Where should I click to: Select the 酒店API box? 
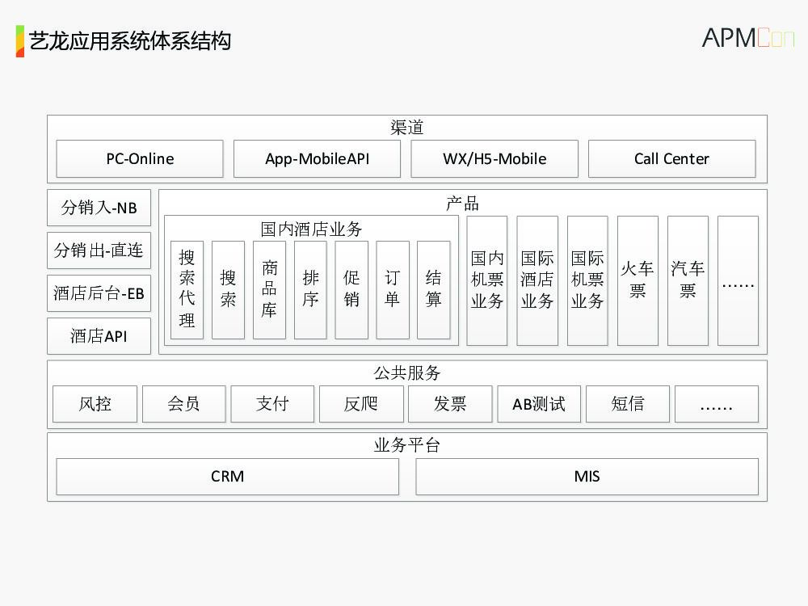99,336
